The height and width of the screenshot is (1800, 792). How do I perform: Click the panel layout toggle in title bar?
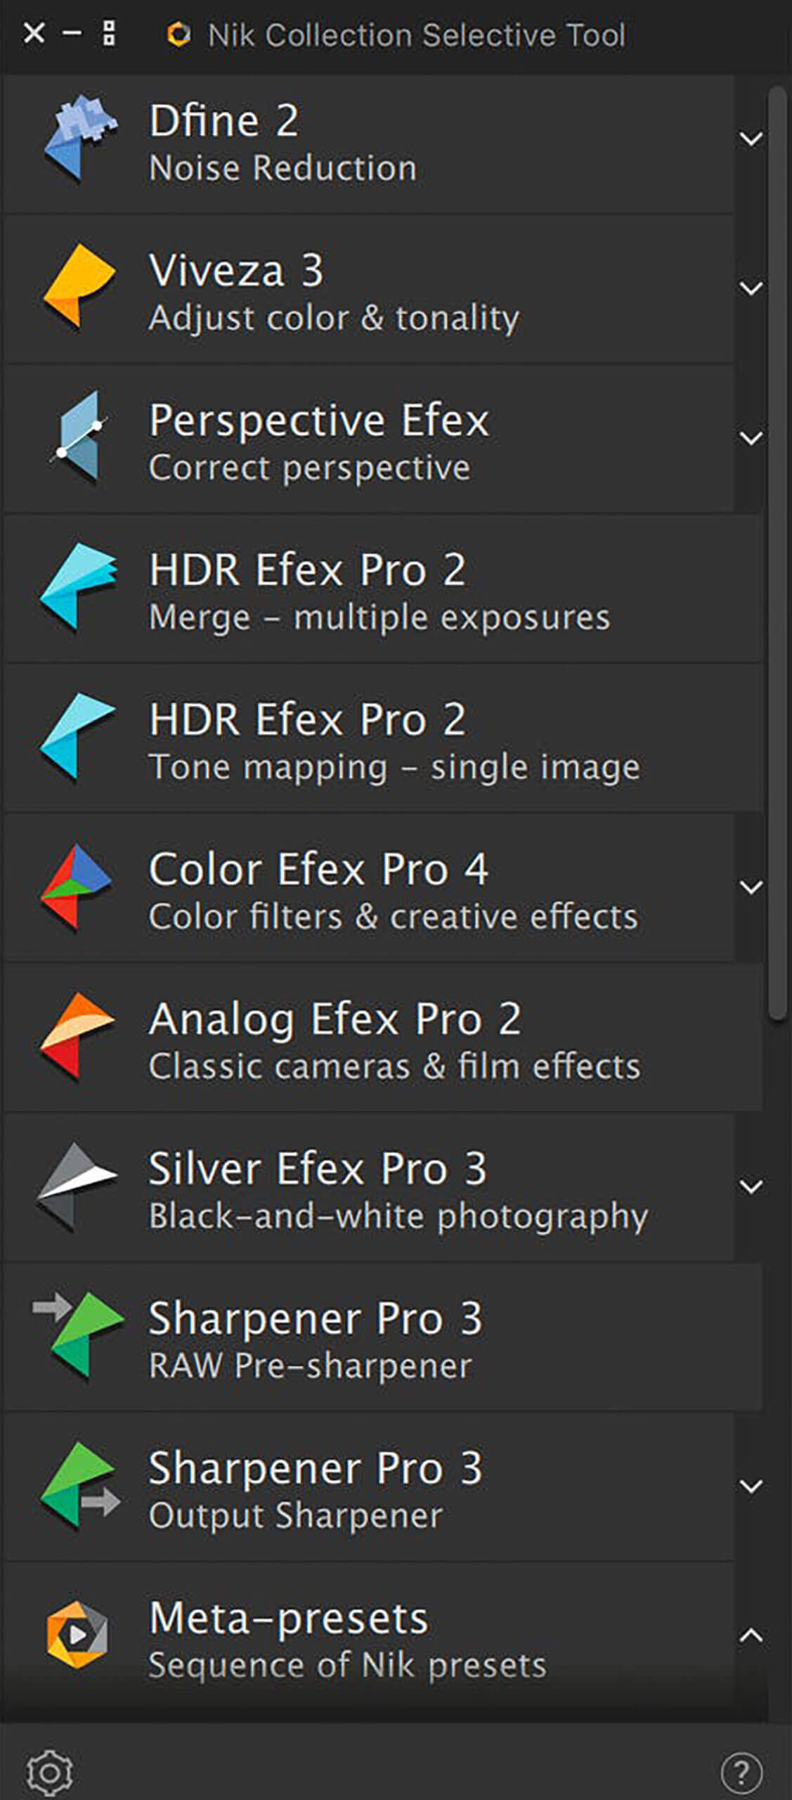click(x=109, y=33)
